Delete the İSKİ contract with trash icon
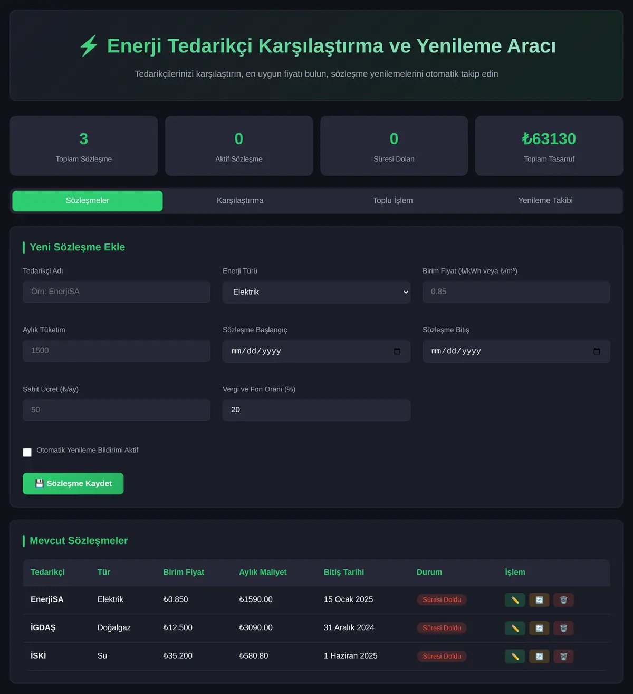Image resolution: width=633 pixels, height=694 pixels. pyautogui.click(x=563, y=657)
